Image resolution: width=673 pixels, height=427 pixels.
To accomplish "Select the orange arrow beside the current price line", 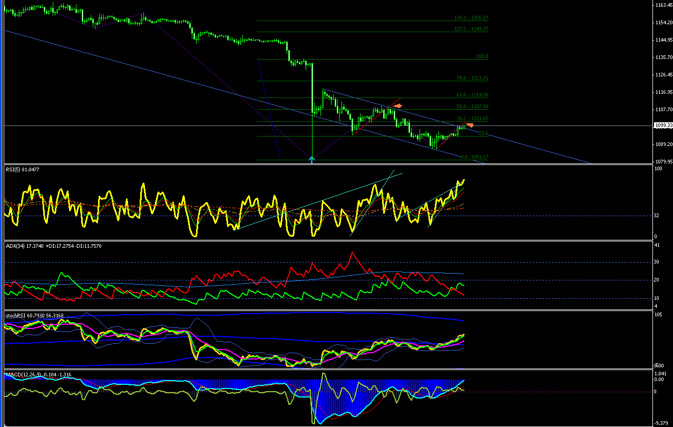I will 470,125.
